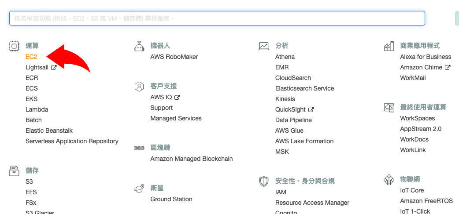Open AWS Lake Formation
The height and width of the screenshot is (214, 459).
point(304,141)
